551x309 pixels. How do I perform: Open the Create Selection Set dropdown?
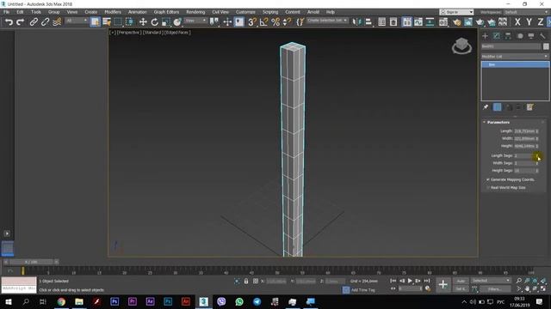(327, 21)
